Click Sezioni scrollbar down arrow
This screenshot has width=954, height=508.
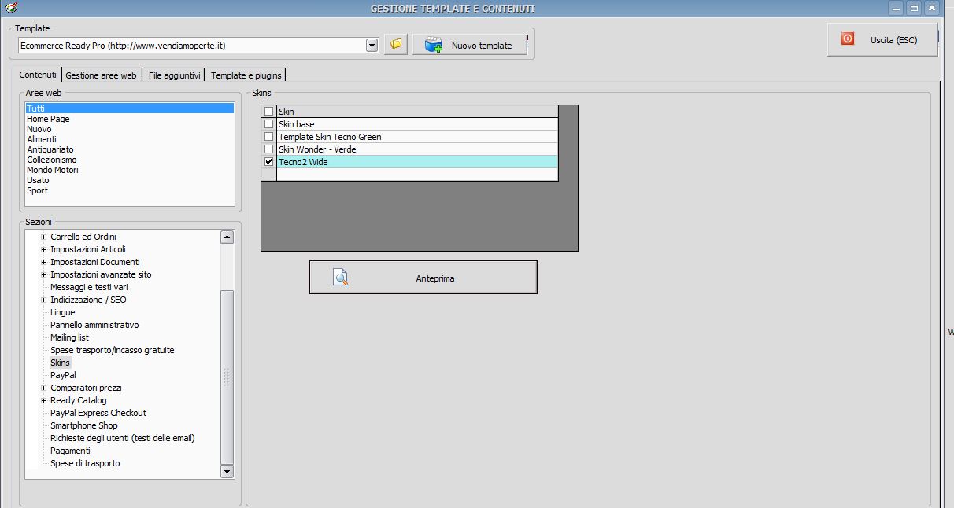coord(227,471)
